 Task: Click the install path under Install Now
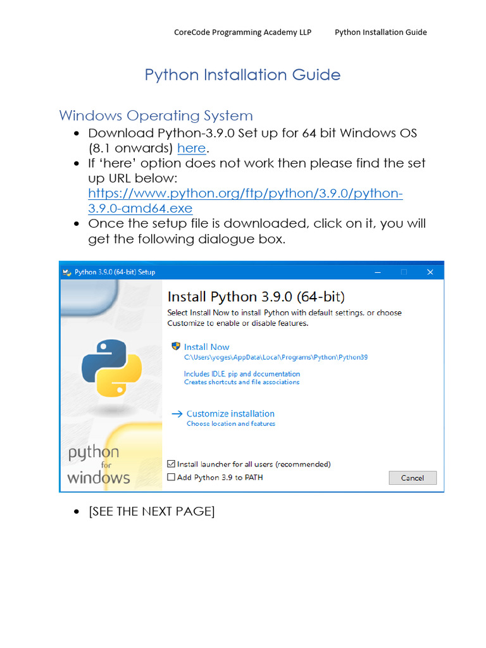tap(276, 357)
